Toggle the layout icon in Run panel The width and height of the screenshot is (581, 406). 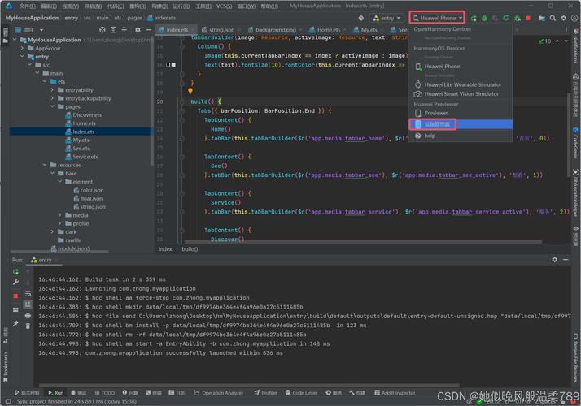(15, 309)
